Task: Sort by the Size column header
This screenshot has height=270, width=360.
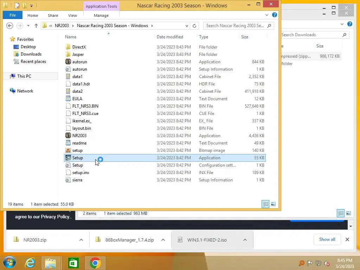Action: click(245, 37)
